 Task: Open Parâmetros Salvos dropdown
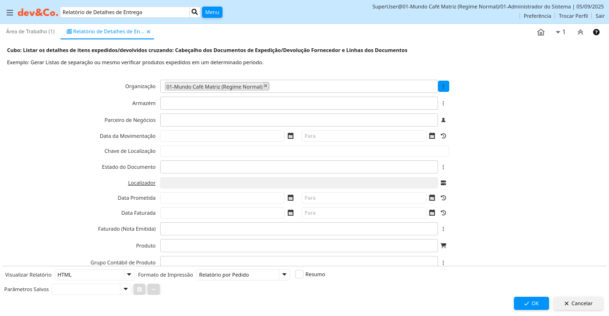pyautogui.click(x=125, y=289)
